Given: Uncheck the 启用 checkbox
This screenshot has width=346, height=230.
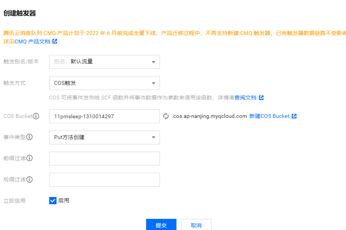Looking at the screenshot, I should click(x=53, y=201).
